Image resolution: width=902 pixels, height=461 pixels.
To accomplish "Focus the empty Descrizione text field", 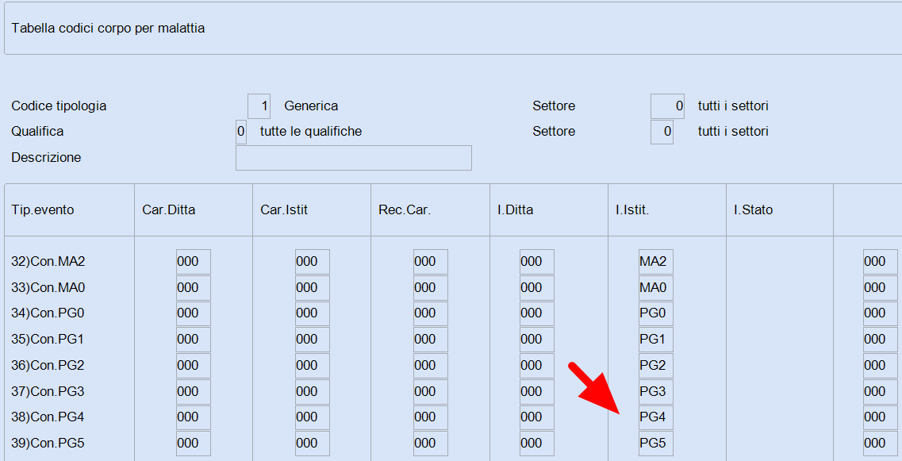I will pyautogui.click(x=354, y=158).
